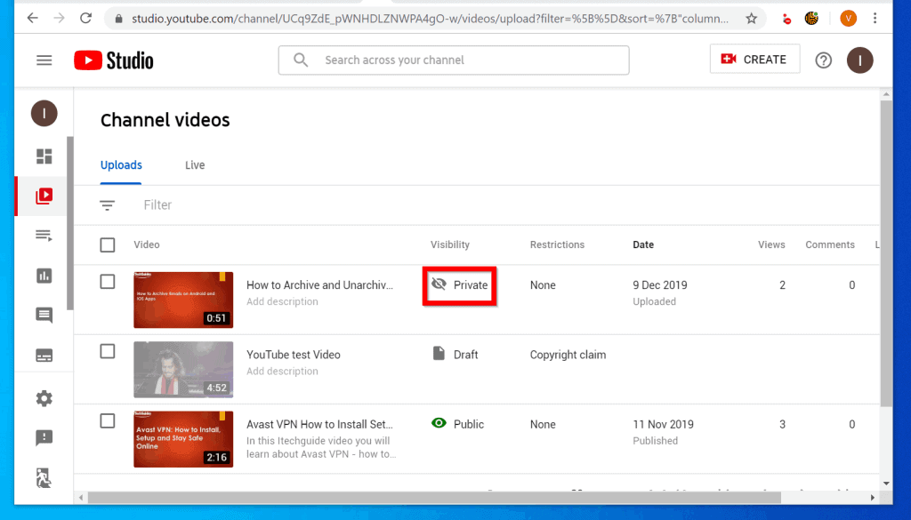
Task: Toggle the hamburger menu next to Studio logo
Action: click(44, 60)
